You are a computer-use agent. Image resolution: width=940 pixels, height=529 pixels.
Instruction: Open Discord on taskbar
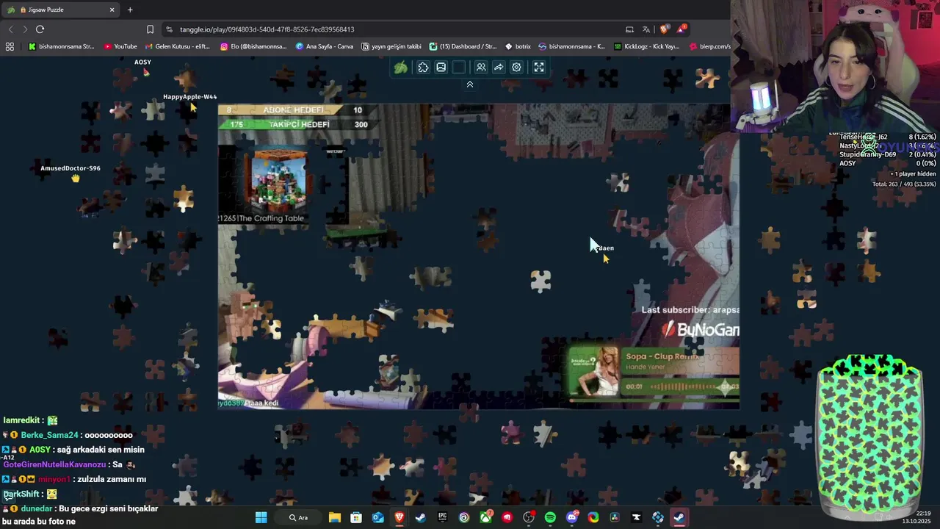coord(572,517)
